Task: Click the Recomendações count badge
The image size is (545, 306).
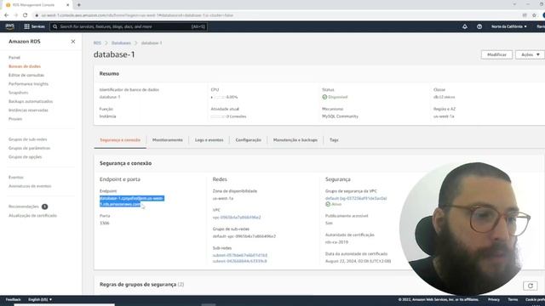Action: click(44, 207)
